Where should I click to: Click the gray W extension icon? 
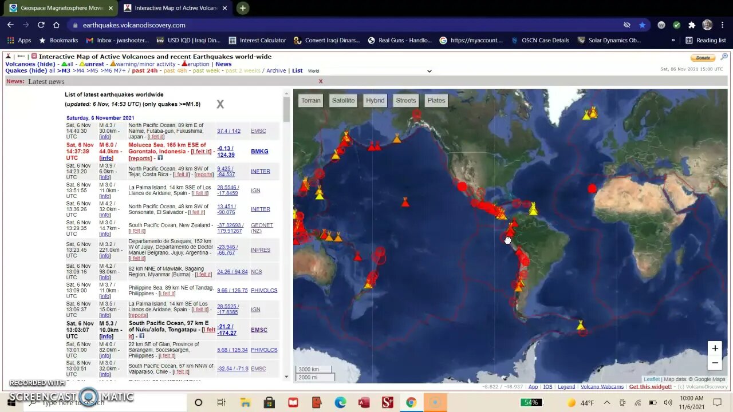pos(661,25)
